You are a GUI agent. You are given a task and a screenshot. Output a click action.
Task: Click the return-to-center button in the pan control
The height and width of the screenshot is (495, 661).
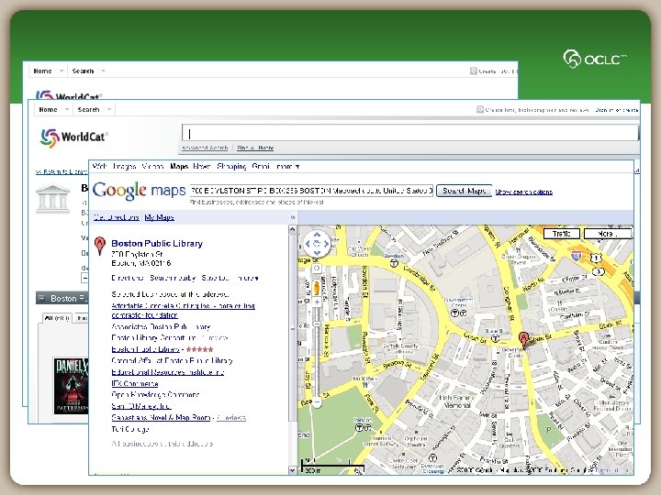pyautogui.click(x=317, y=244)
